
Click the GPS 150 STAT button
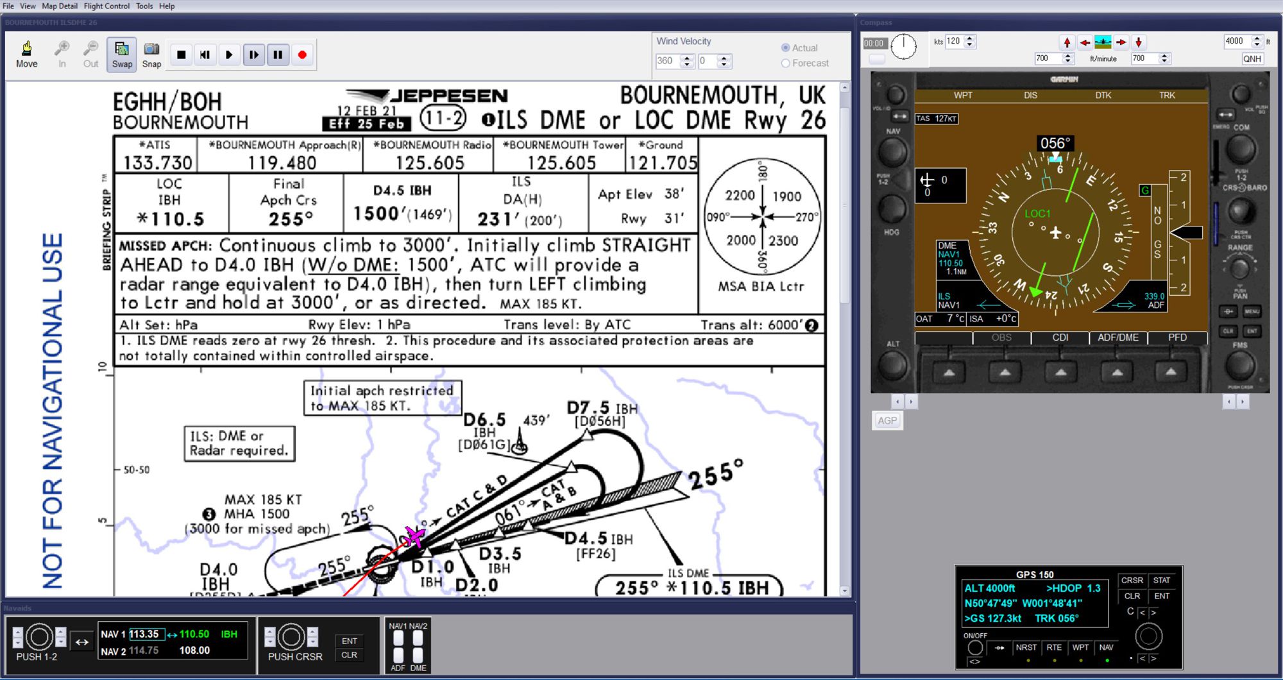1162,581
